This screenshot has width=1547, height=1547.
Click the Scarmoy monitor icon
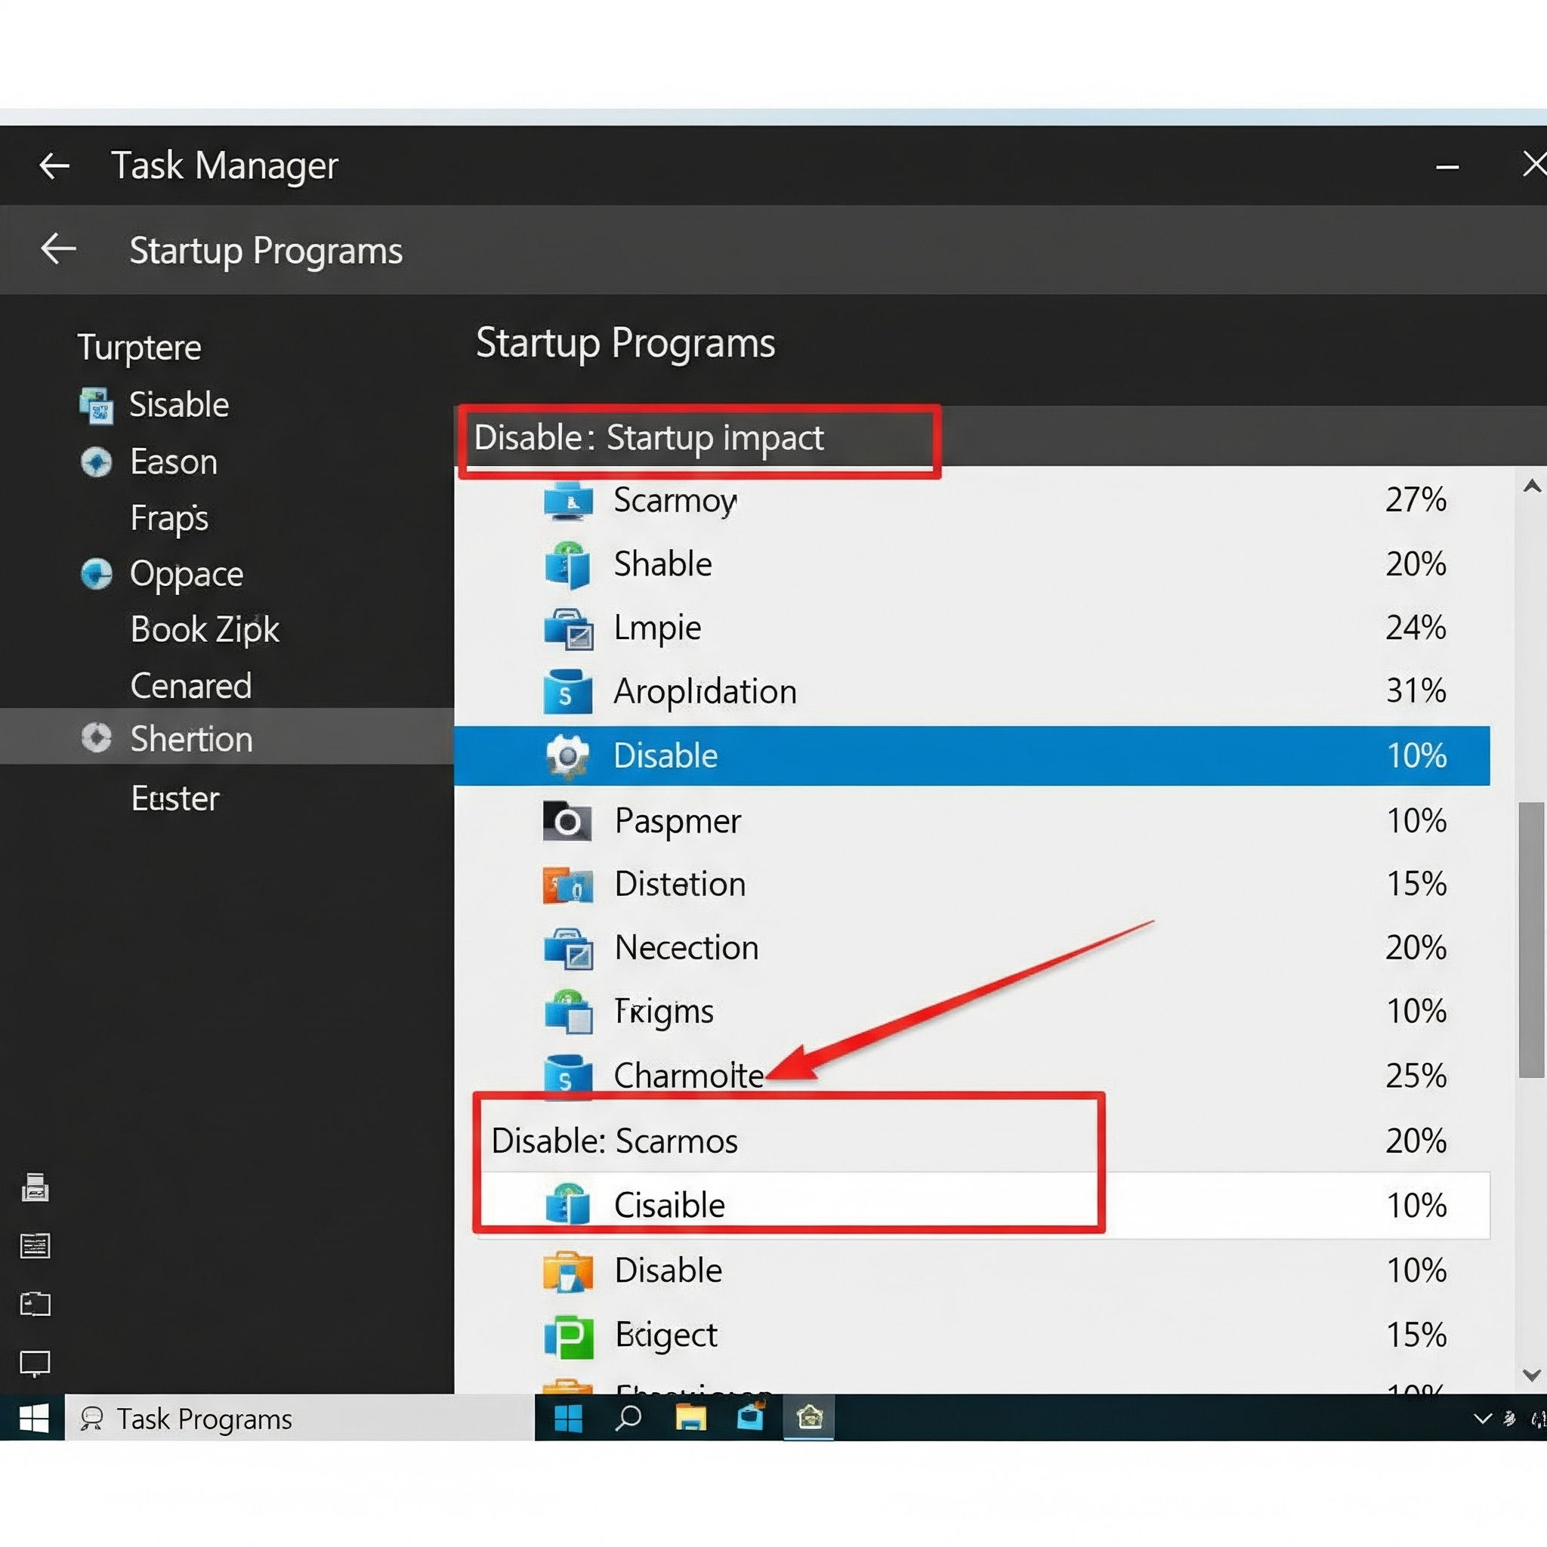click(x=568, y=502)
